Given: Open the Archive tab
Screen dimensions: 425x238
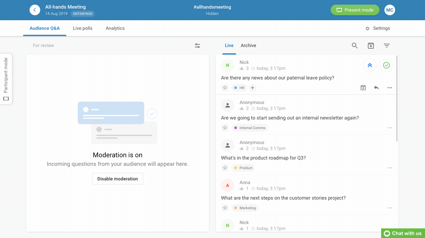Looking at the screenshot, I should tap(248, 46).
